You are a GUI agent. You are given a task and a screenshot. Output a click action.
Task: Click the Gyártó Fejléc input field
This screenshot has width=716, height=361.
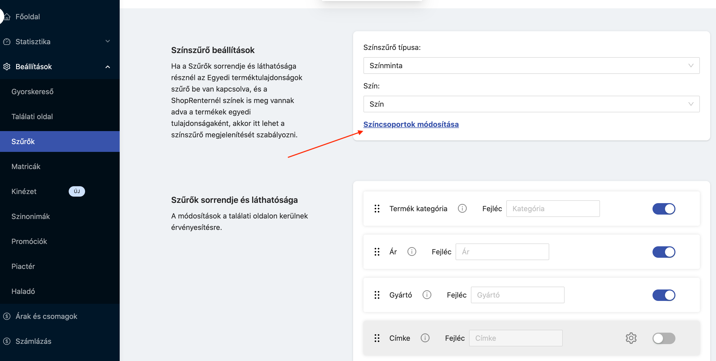click(517, 295)
